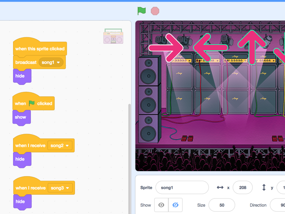
Task: Click the left-pointing pink arrow on stage
Action: point(210,48)
